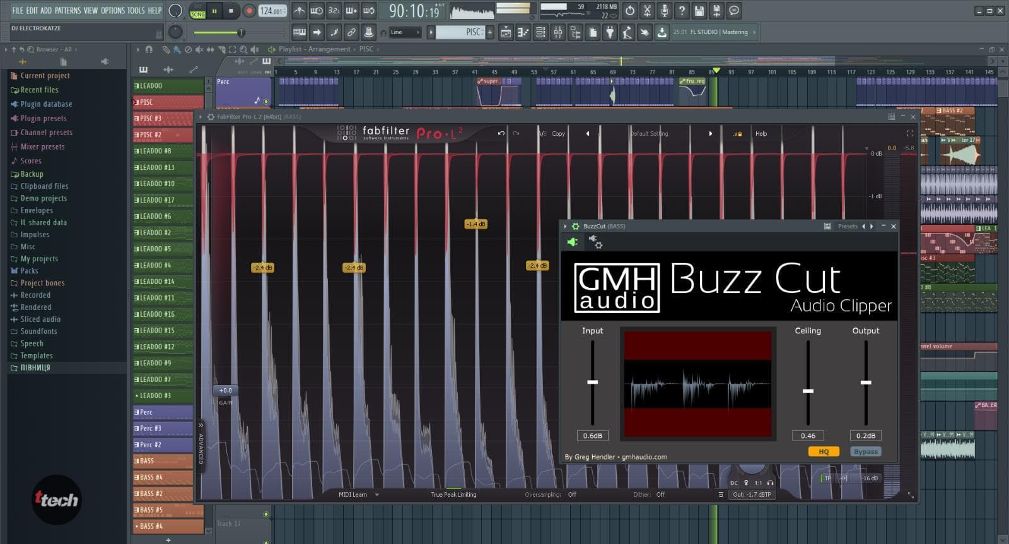Open the microphone recording icon
Viewport: 1009px width, 544px height.
pos(664,11)
